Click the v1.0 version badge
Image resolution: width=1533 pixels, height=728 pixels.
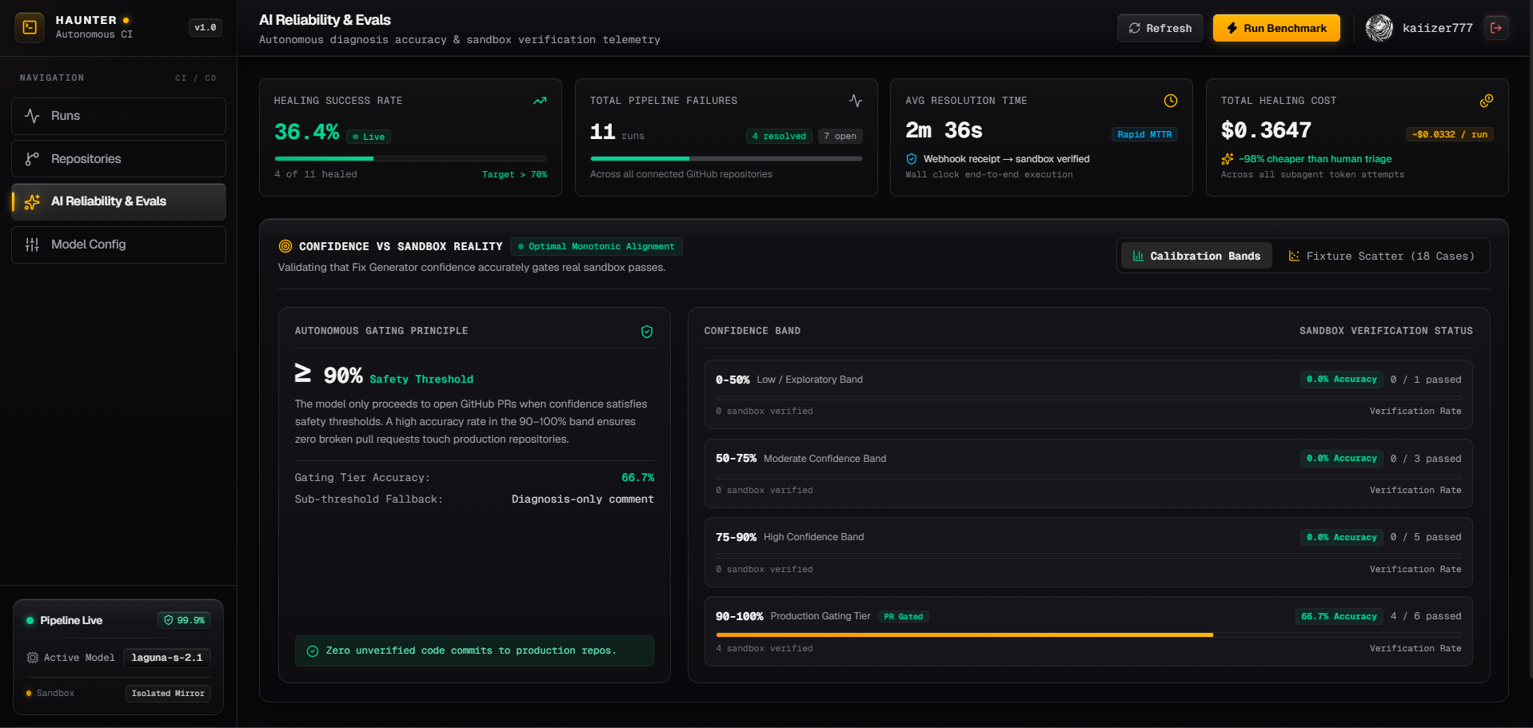[206, 28]
